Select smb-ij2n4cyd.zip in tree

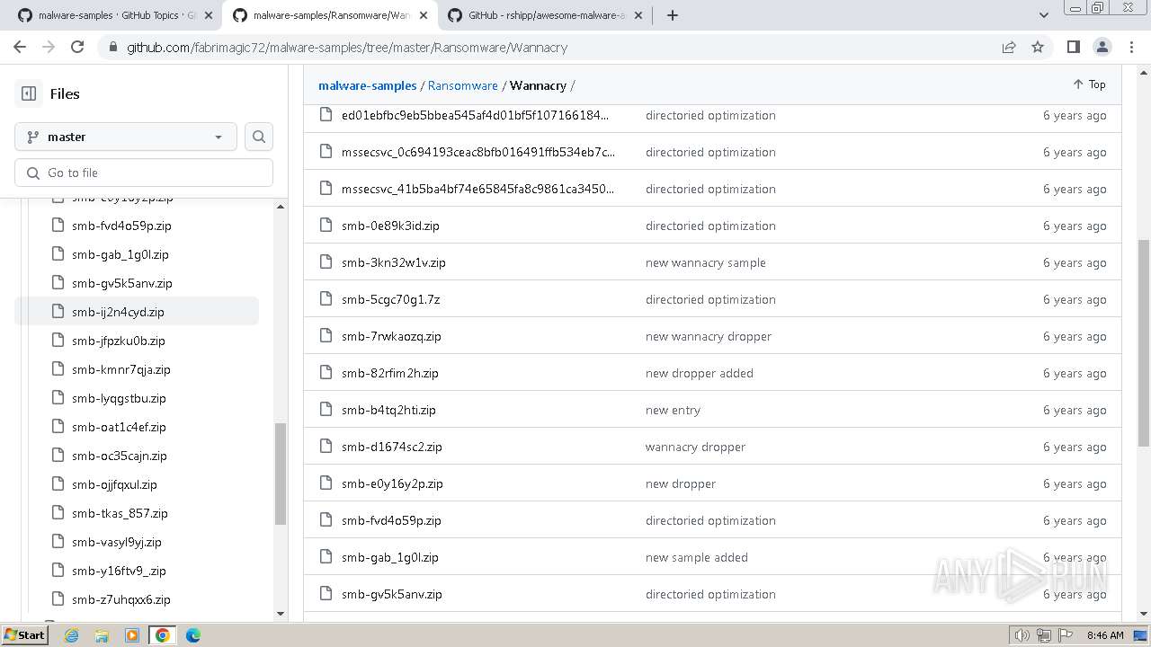pyautogui.click(x=137, y=312)
